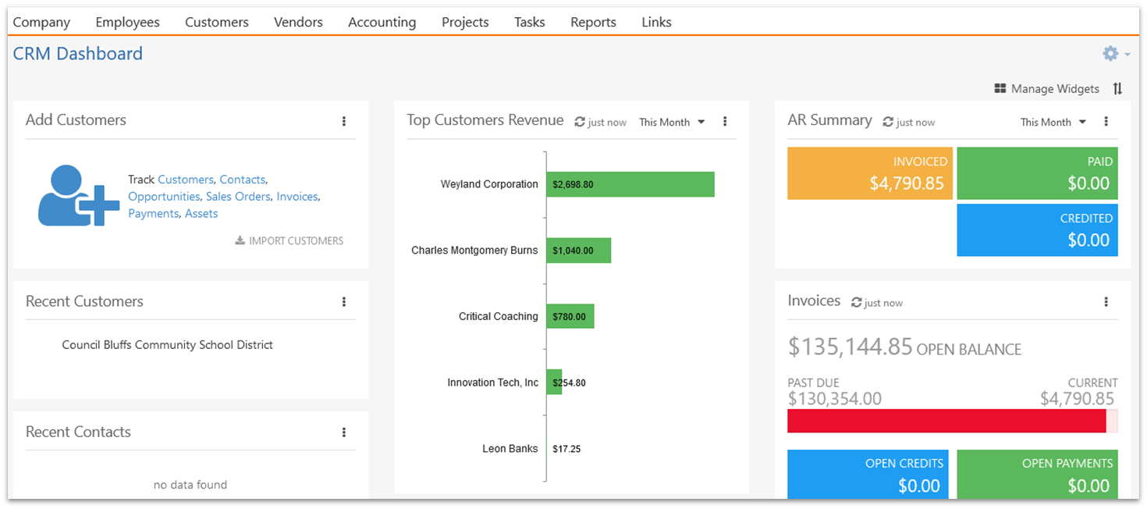This screenshot has height=509, width=1147.
Task: Open the Links menu
Action: [656, 22]
